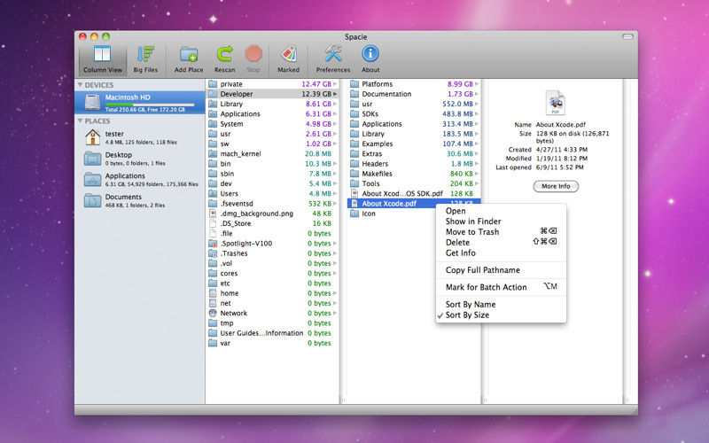Image resolution: width=709 pixels, height=443 pixels.
Task: Select the mach_kernel file row
Action: [272, 153]
